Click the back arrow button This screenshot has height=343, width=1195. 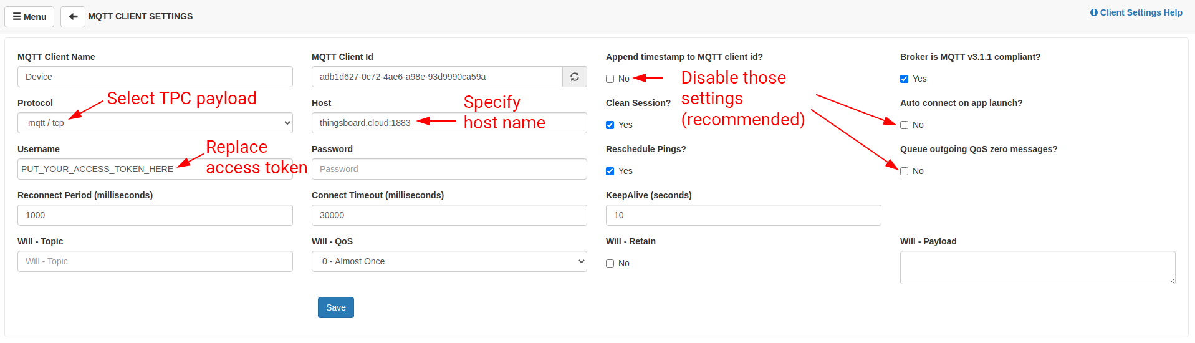point(73,17)
